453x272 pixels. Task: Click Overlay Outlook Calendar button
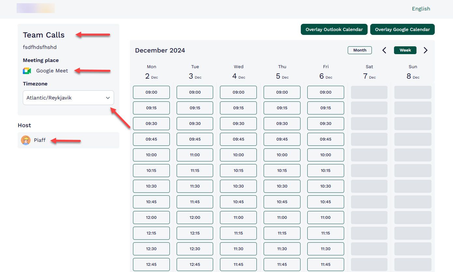point(334,29)
